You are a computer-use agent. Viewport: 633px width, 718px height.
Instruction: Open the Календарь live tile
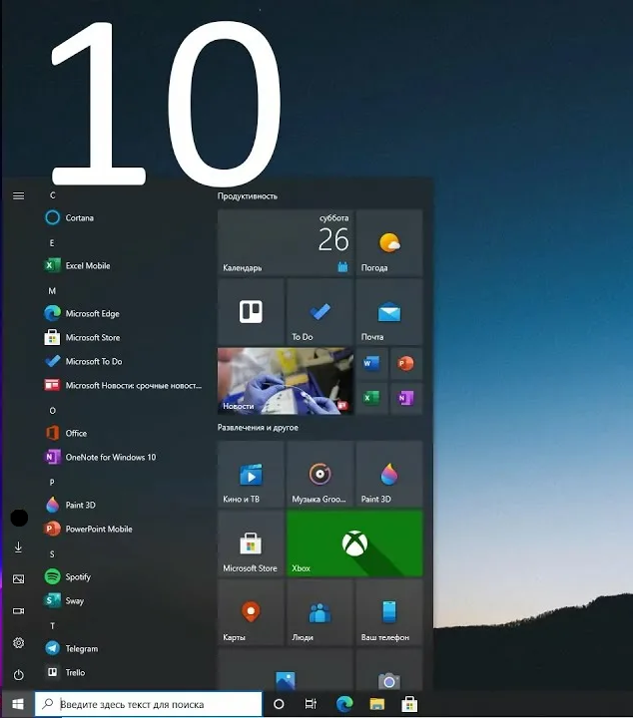[286, 242]
